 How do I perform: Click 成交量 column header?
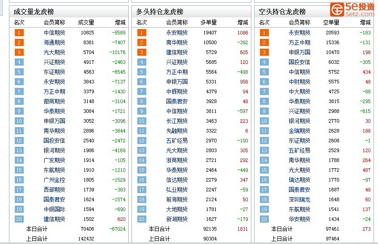(86, 23)
